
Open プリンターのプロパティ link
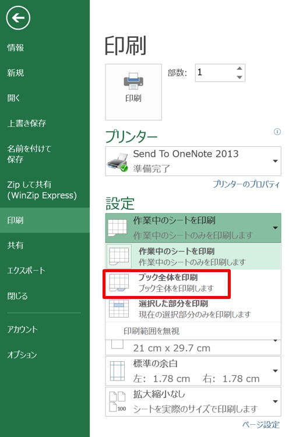(246, 184)
